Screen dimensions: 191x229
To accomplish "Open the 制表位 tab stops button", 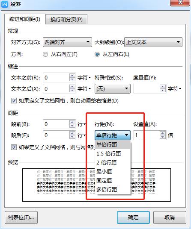I will click(21, 217).
